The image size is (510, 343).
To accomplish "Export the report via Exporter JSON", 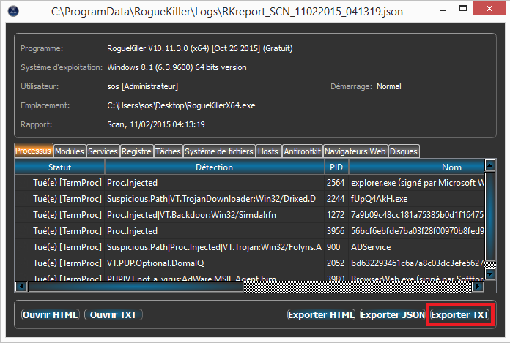I will click(393, 314).
